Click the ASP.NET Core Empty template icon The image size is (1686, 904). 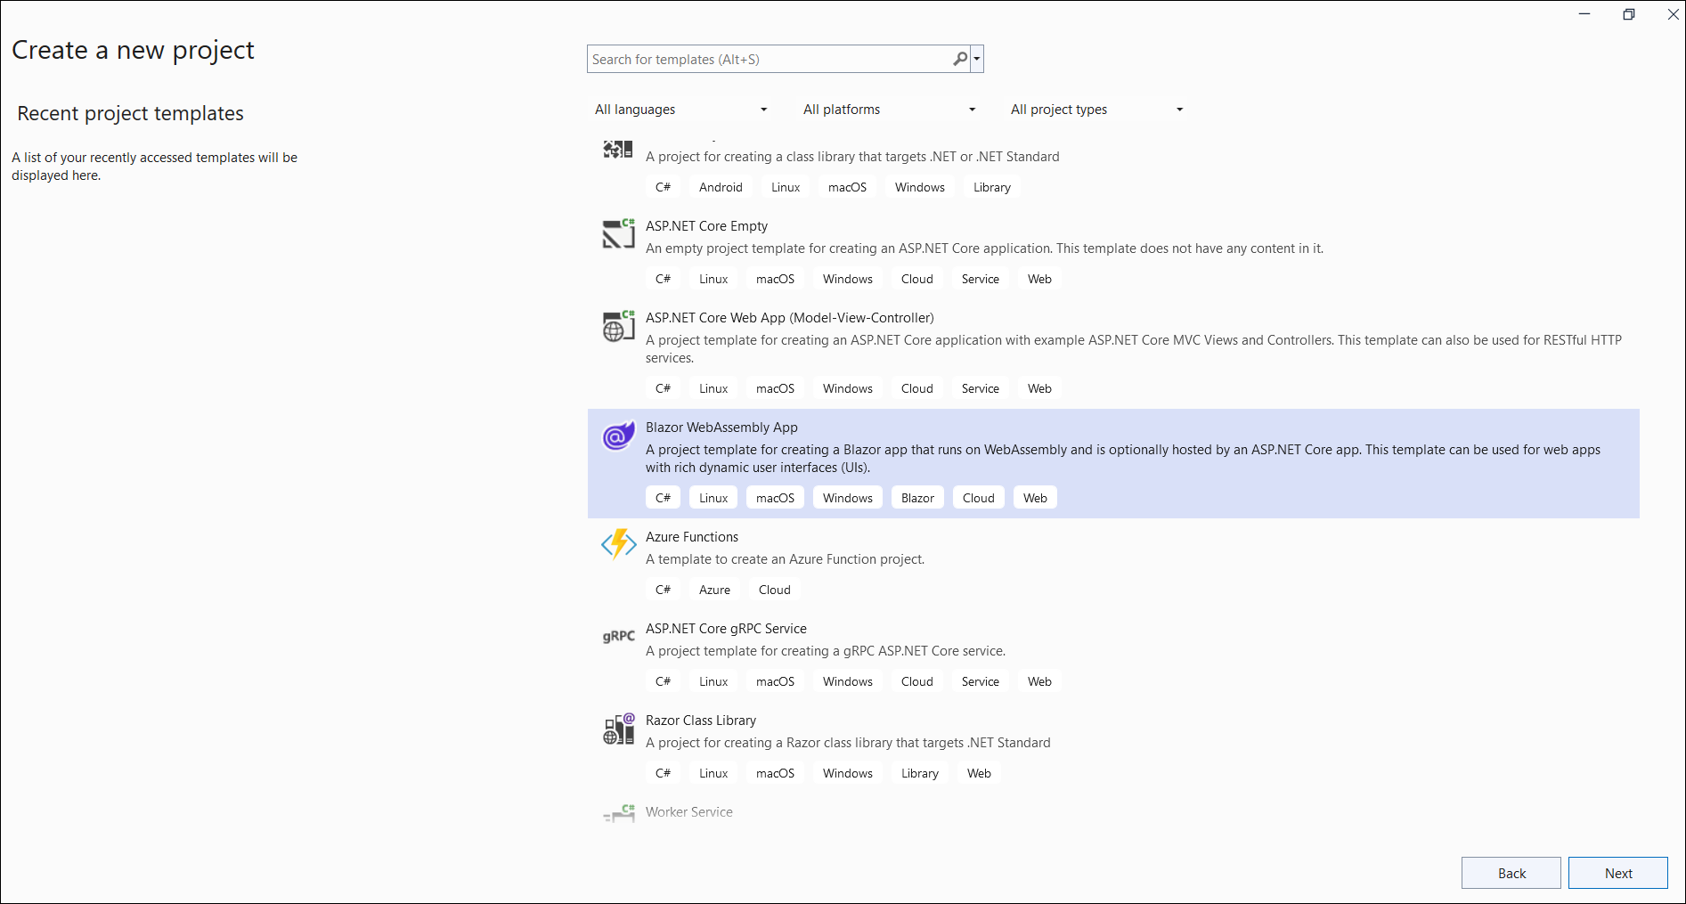[618, 233]
